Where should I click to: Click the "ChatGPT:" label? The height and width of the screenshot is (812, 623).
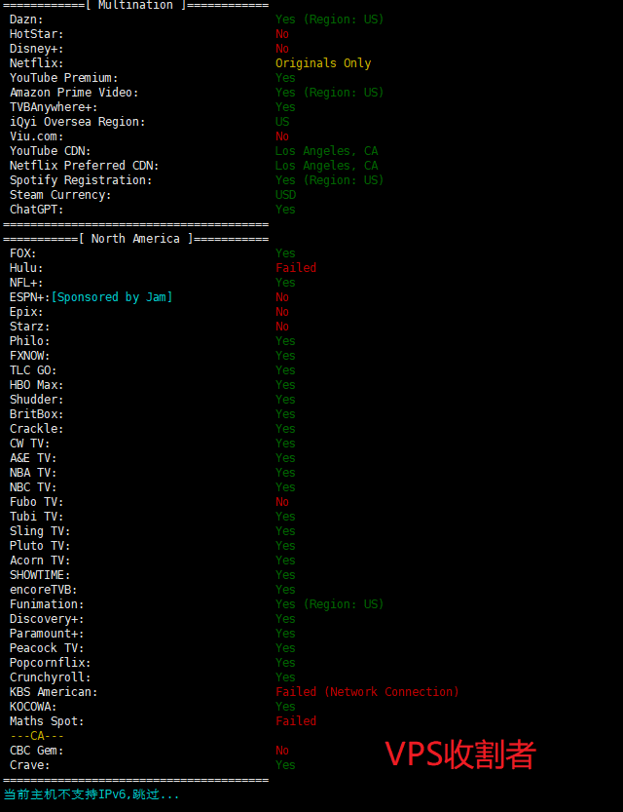pyautogui.click(x=37, y=210)
